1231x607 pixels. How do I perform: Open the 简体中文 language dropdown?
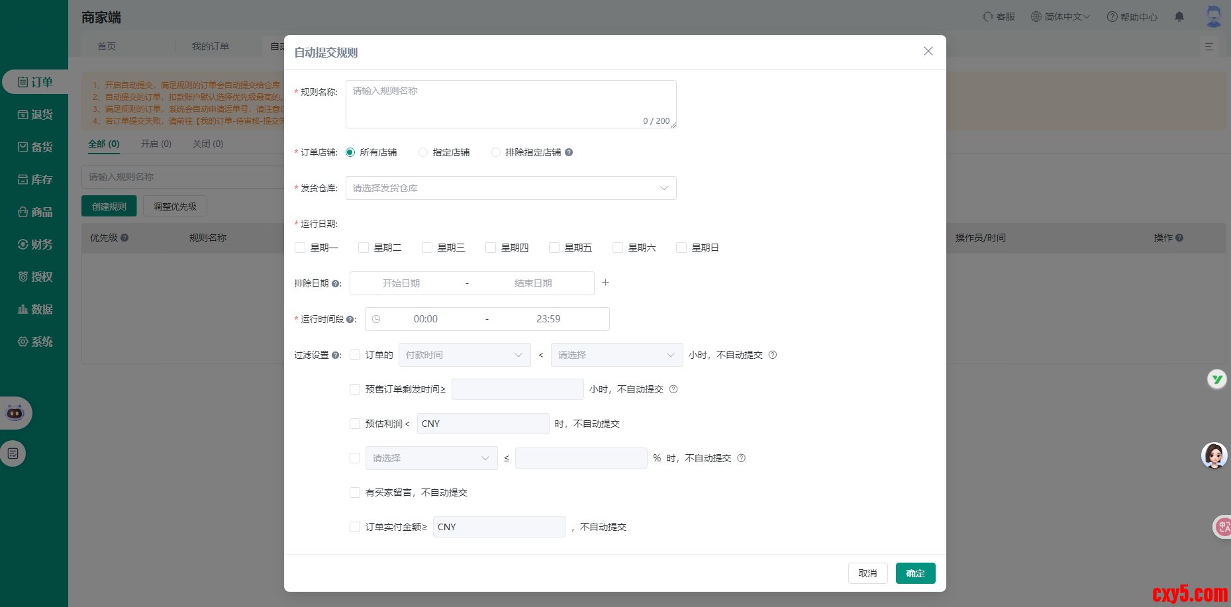pyautogui.click(x=1059, y=17)
